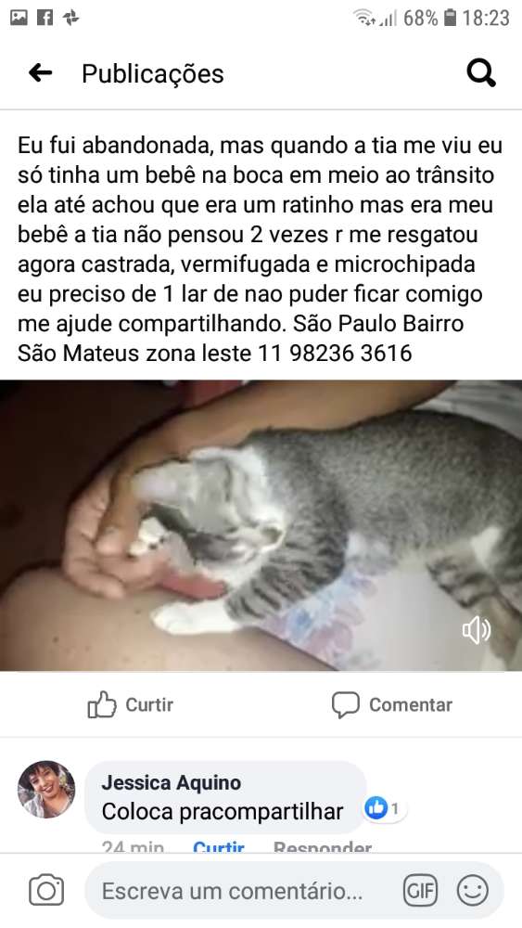Open the search magnifier icon

pos(481,74)
